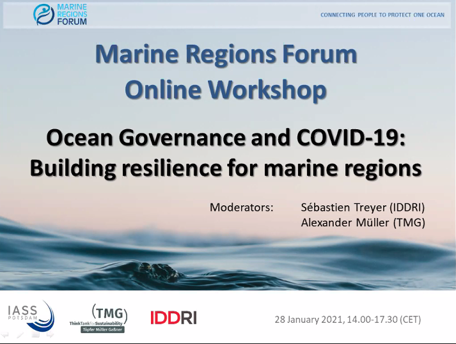Click the 28 January 2021 date text
Viewport: 456px width, 344px height.
tap(347, 319)
